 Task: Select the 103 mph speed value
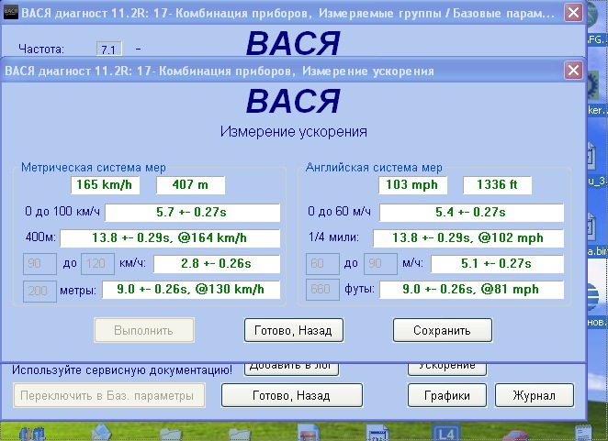point(412,184)
